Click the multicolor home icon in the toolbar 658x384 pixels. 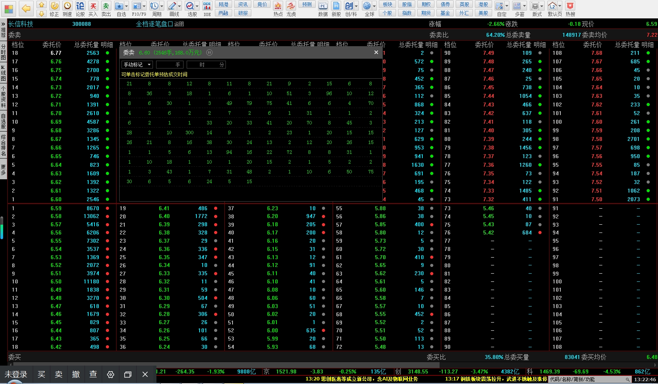click(x=9, y=8)
